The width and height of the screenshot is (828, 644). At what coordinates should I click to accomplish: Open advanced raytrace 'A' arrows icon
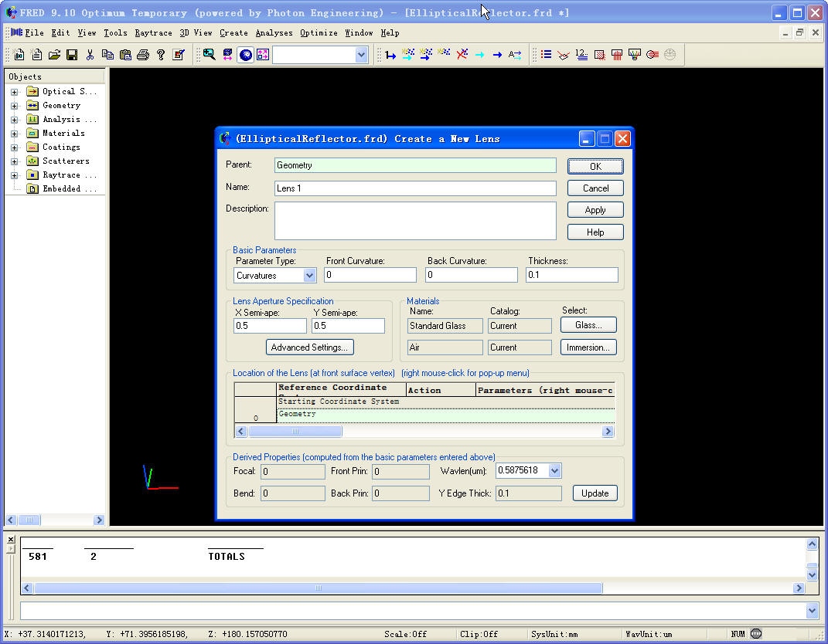click(515, 54)
